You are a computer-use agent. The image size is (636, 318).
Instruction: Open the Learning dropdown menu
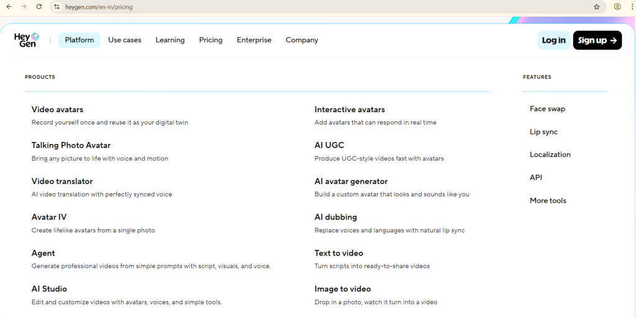[170, 40]
